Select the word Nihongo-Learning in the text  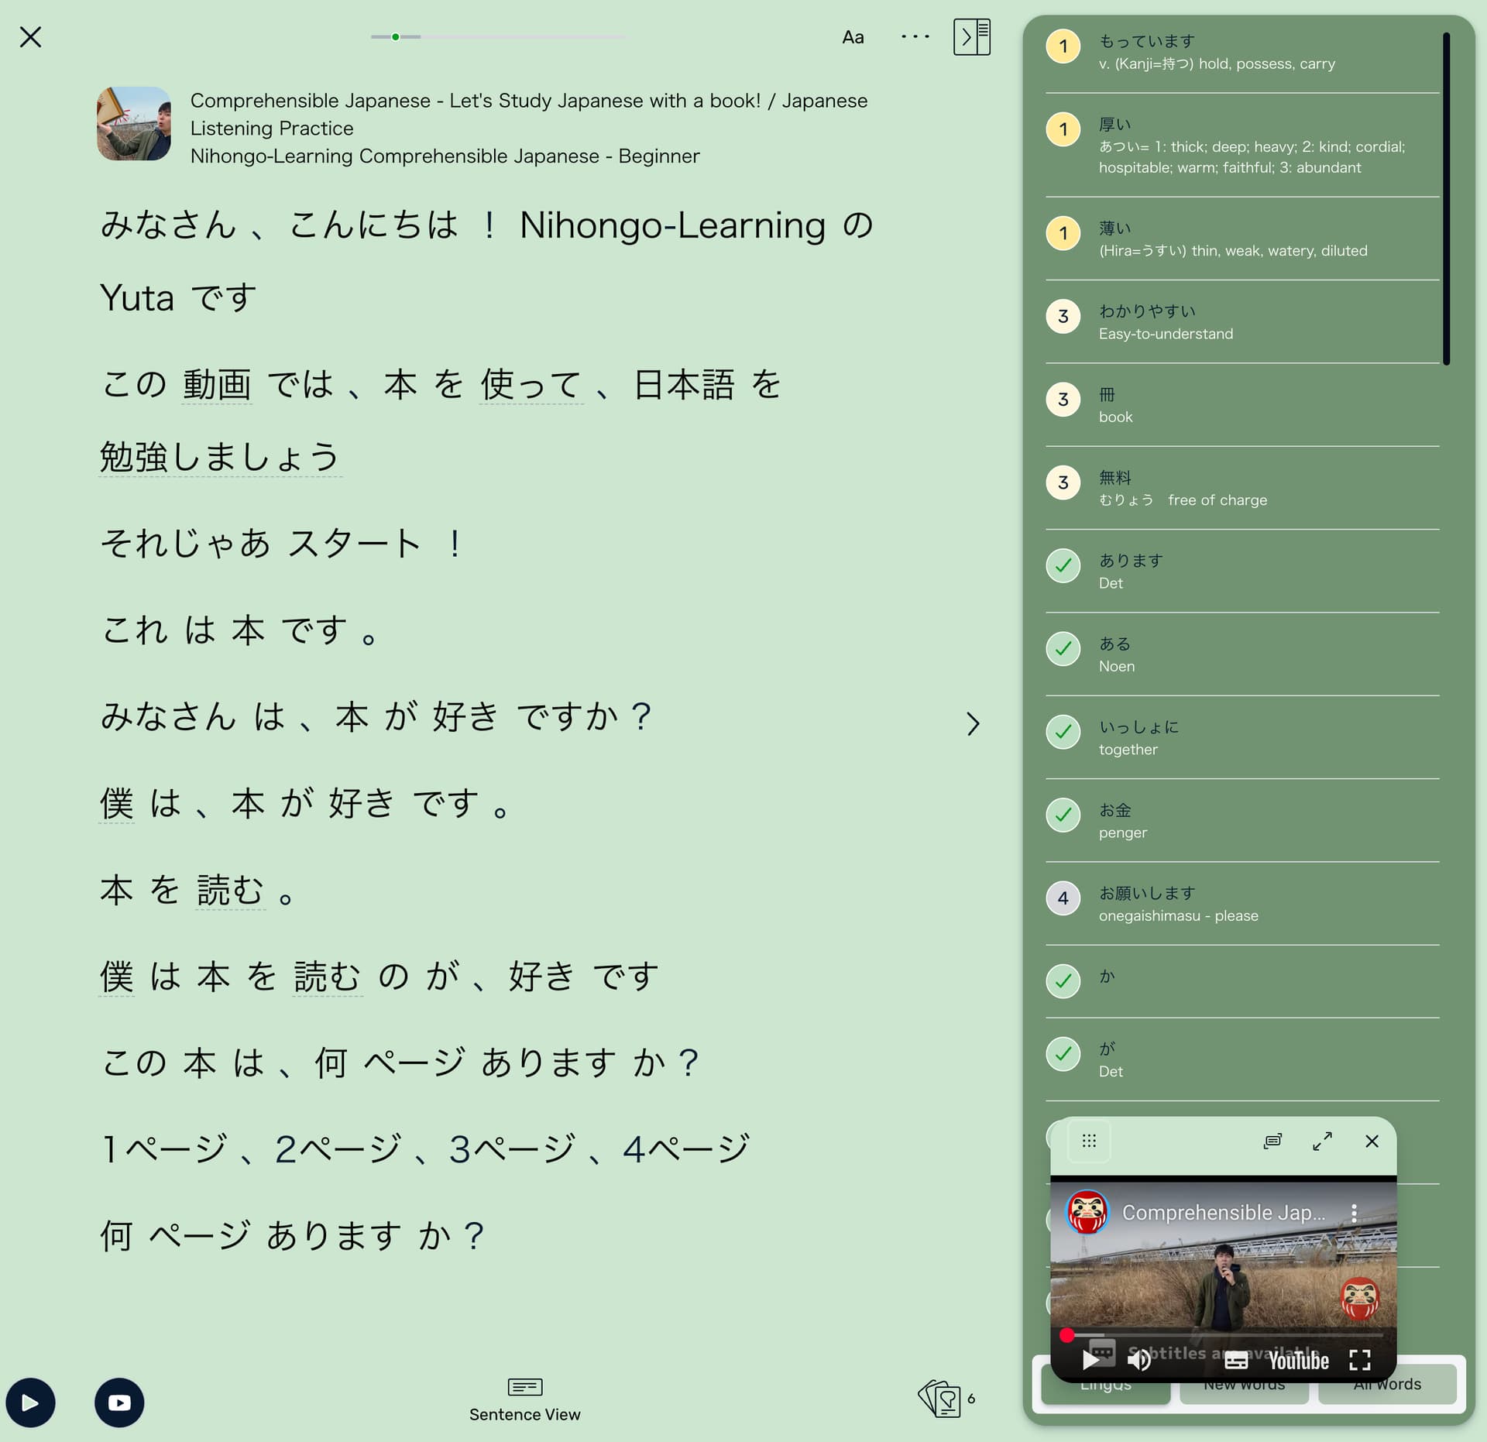(x=672, y=225)
